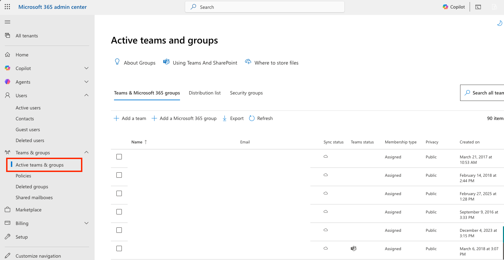Open the Where to store files link
The height and width of the screenshot is (260, 504).
272,63
